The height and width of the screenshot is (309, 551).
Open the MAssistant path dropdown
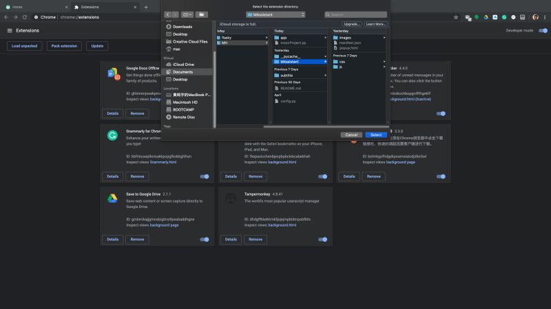[275, 14]
